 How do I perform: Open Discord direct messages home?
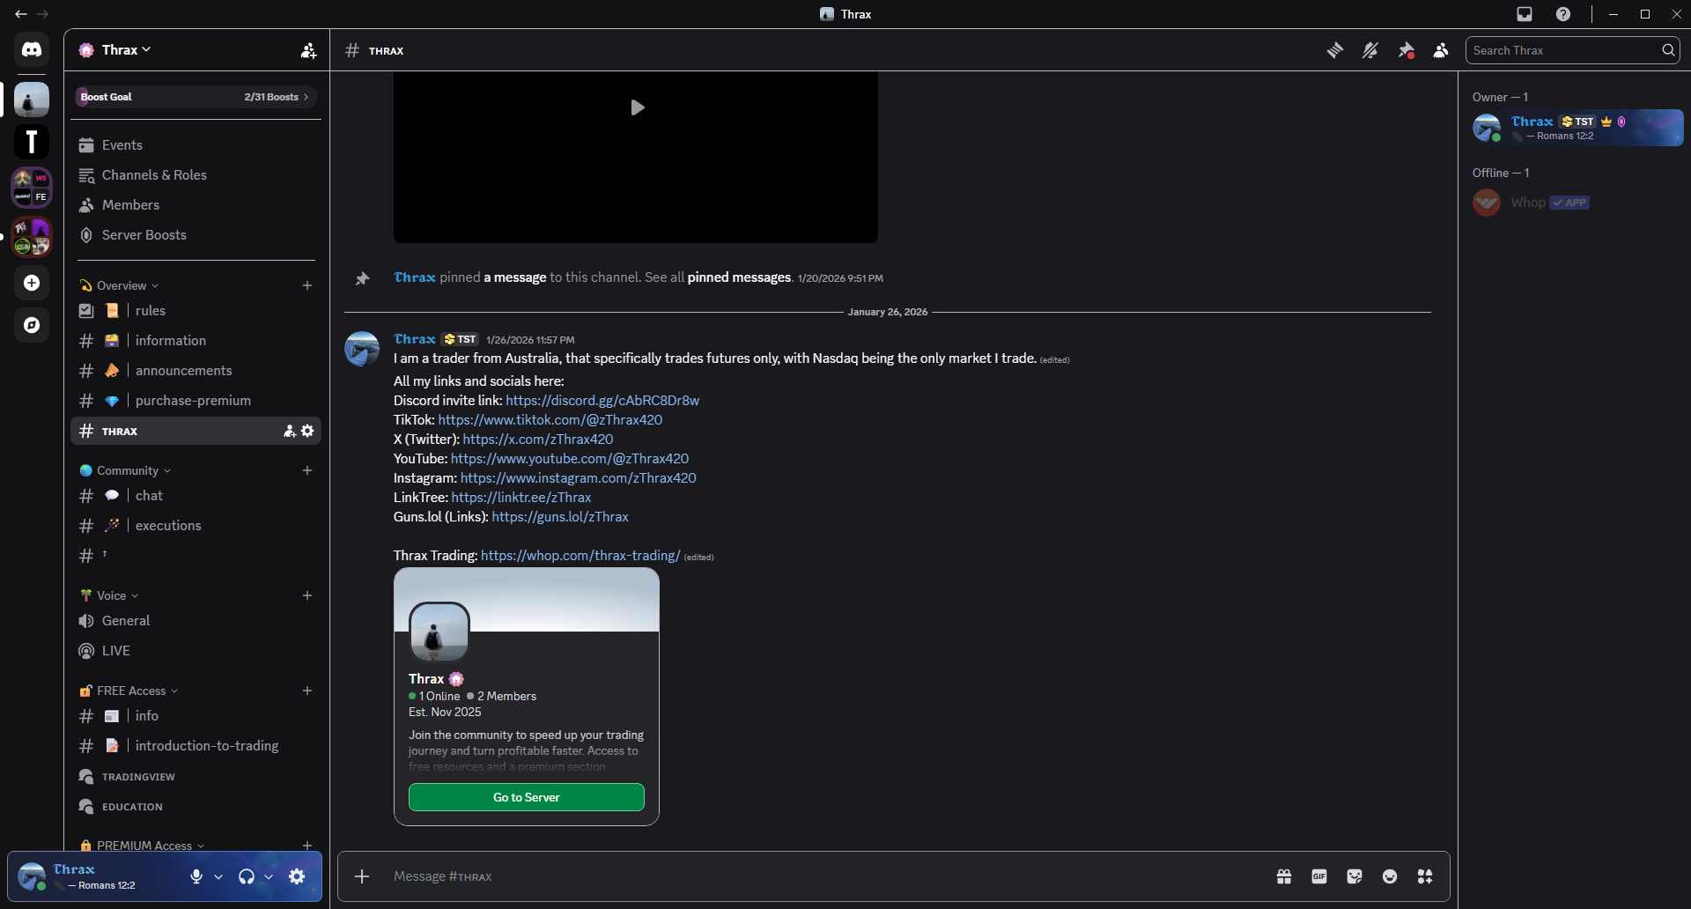pos(32,50)
